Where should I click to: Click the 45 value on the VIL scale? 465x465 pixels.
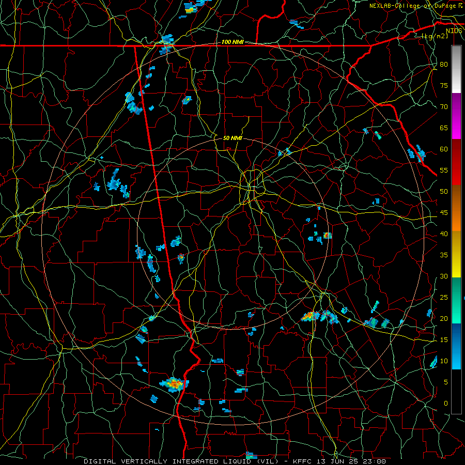(444, 213)
